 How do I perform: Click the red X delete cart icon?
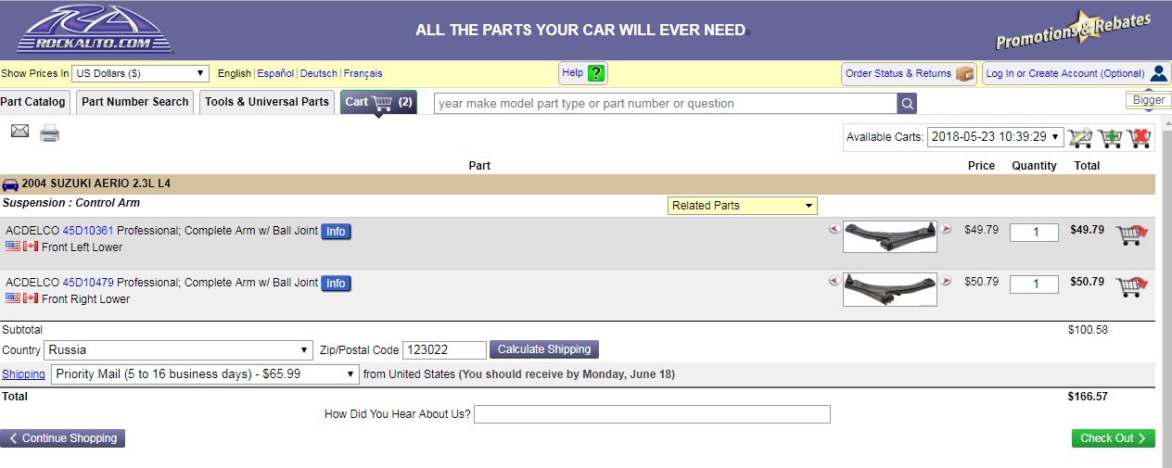(x=1140, y=138)
